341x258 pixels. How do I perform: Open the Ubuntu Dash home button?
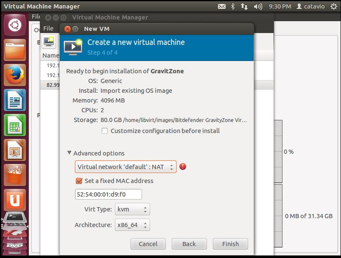point(15,25)
